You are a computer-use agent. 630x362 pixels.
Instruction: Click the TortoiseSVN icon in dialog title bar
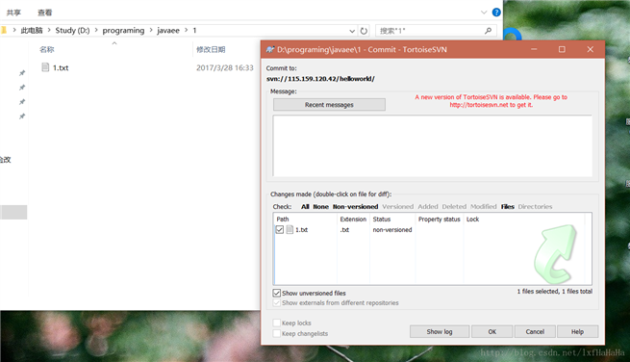coord(270,49)
